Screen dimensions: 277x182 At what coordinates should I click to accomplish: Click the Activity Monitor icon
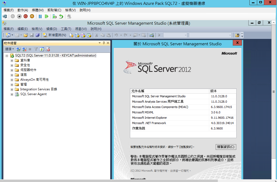tap(152, 35)
